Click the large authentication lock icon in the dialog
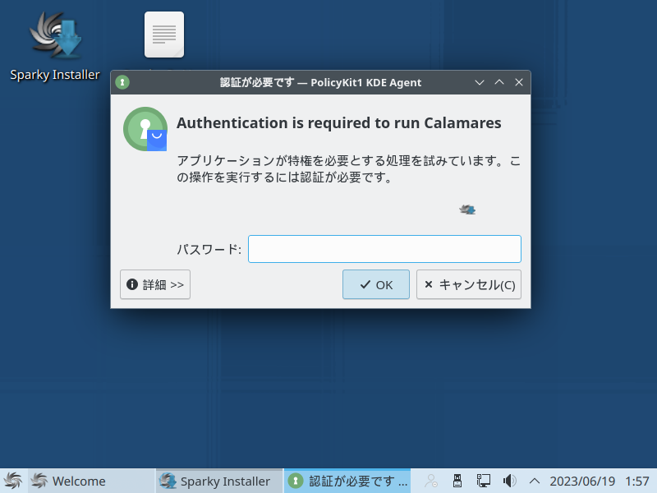 tap(145, 129)
